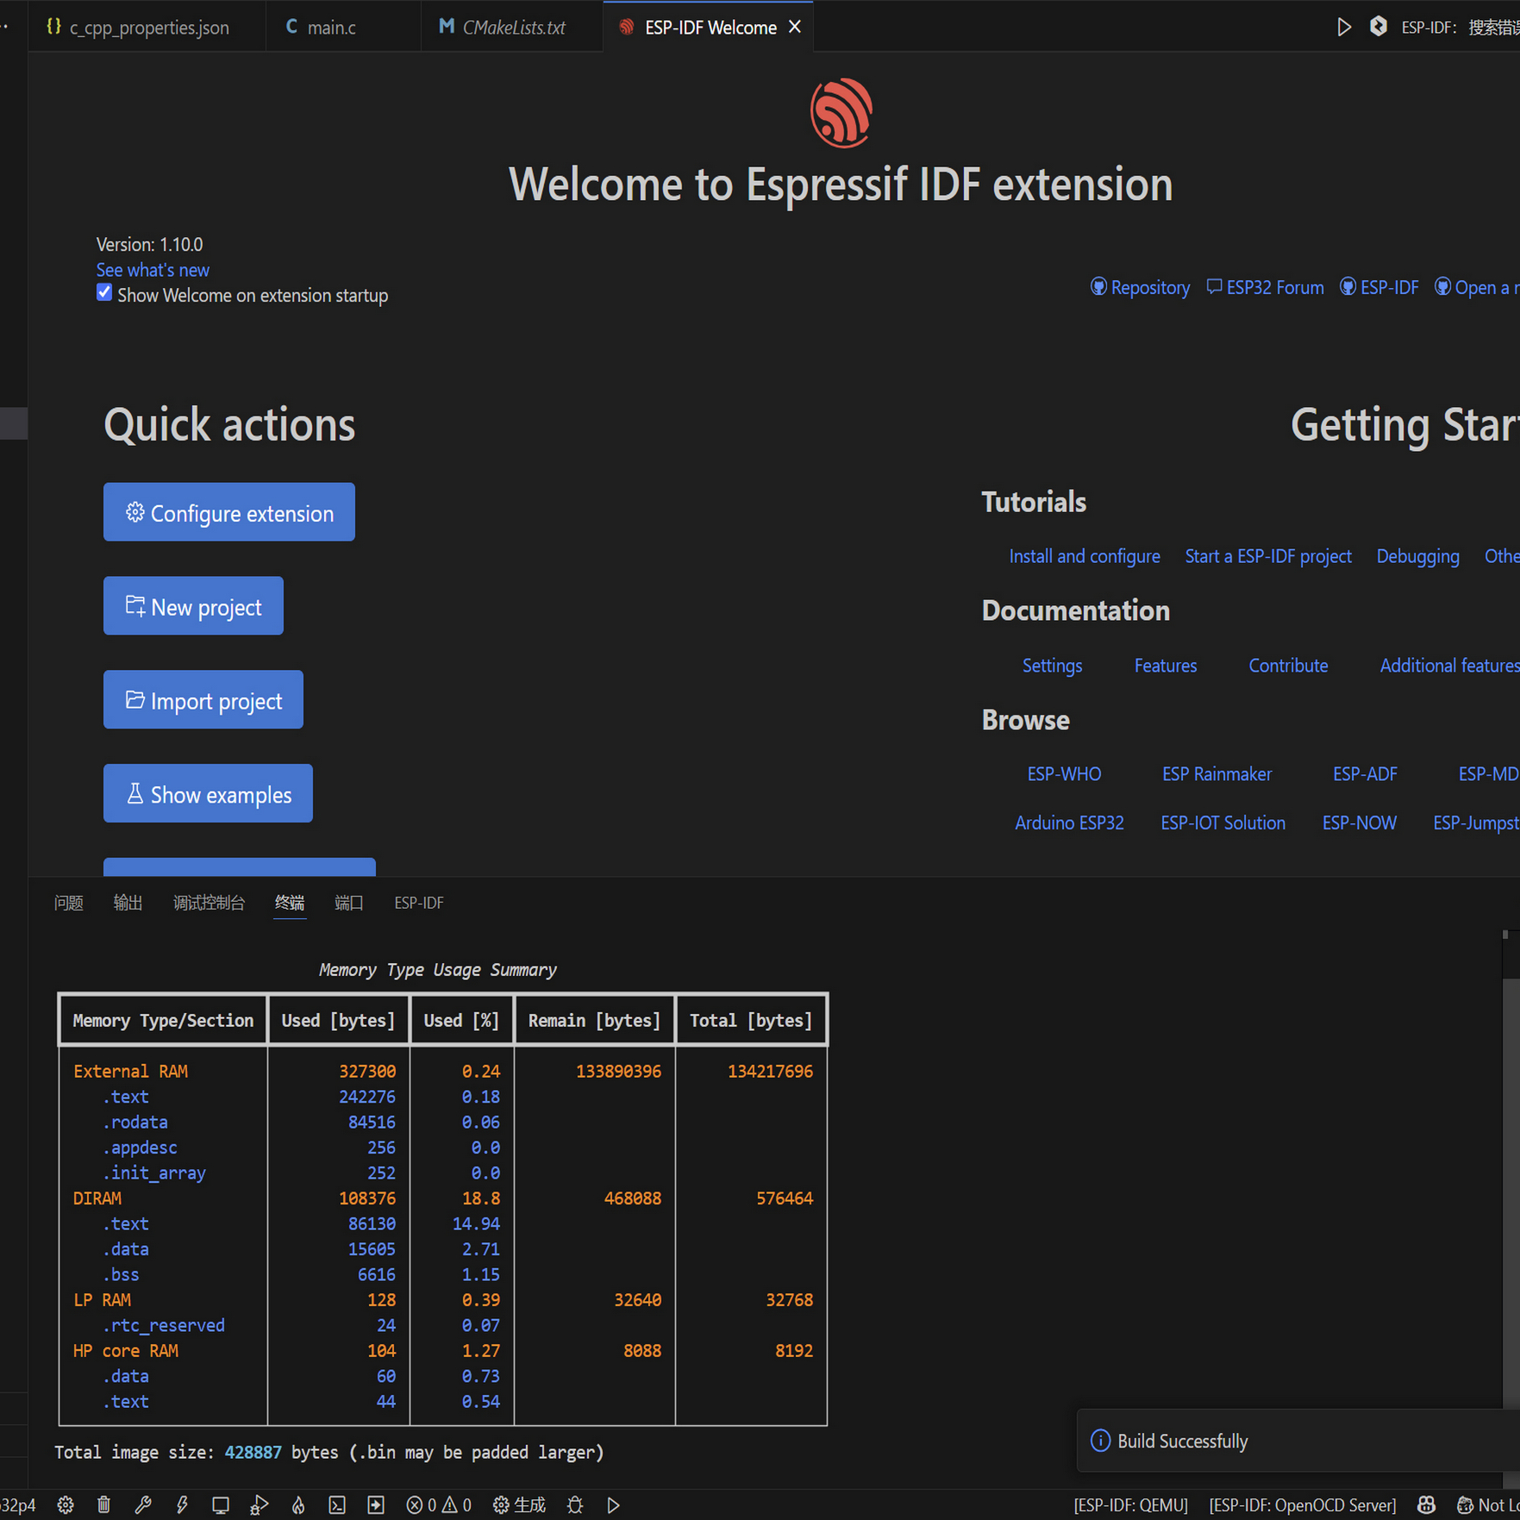Image resolution: width=1520 pixels, height=1520 pixels.
Task: Switch to the 调试控制台 panel tab
Action: pos(209,903)
